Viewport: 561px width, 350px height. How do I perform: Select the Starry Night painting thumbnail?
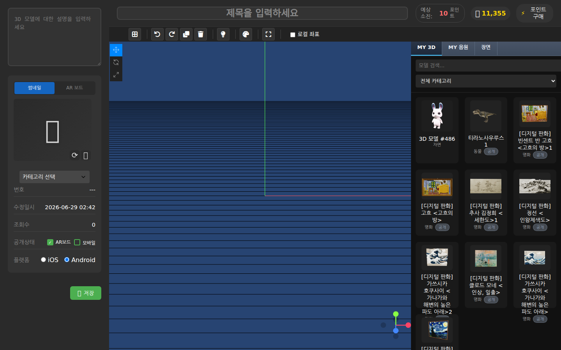[x=437, y=329]
